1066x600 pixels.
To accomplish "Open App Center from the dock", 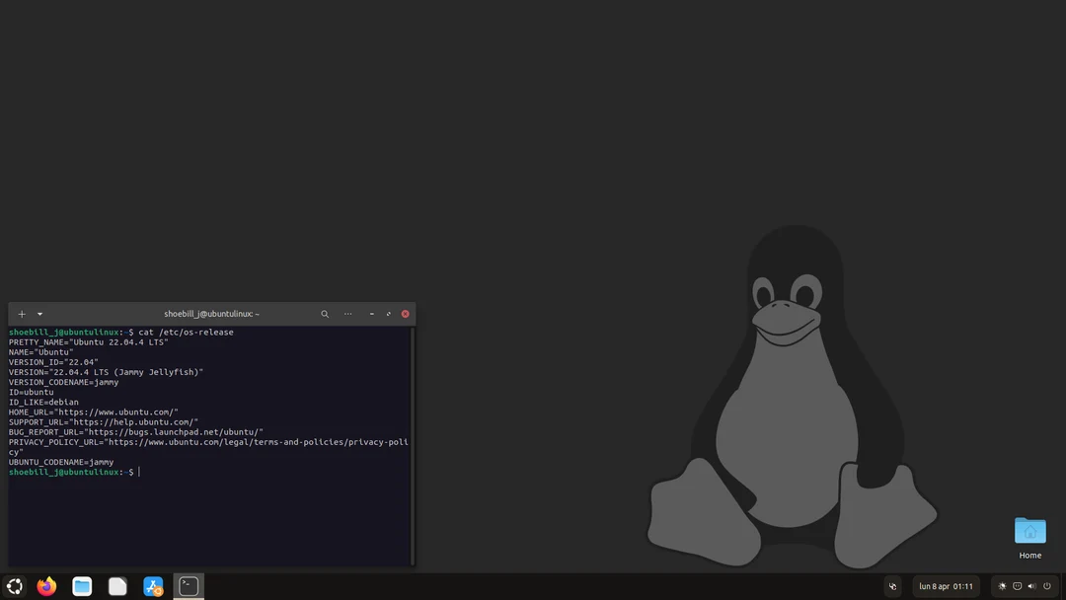I will click(153, 585).
